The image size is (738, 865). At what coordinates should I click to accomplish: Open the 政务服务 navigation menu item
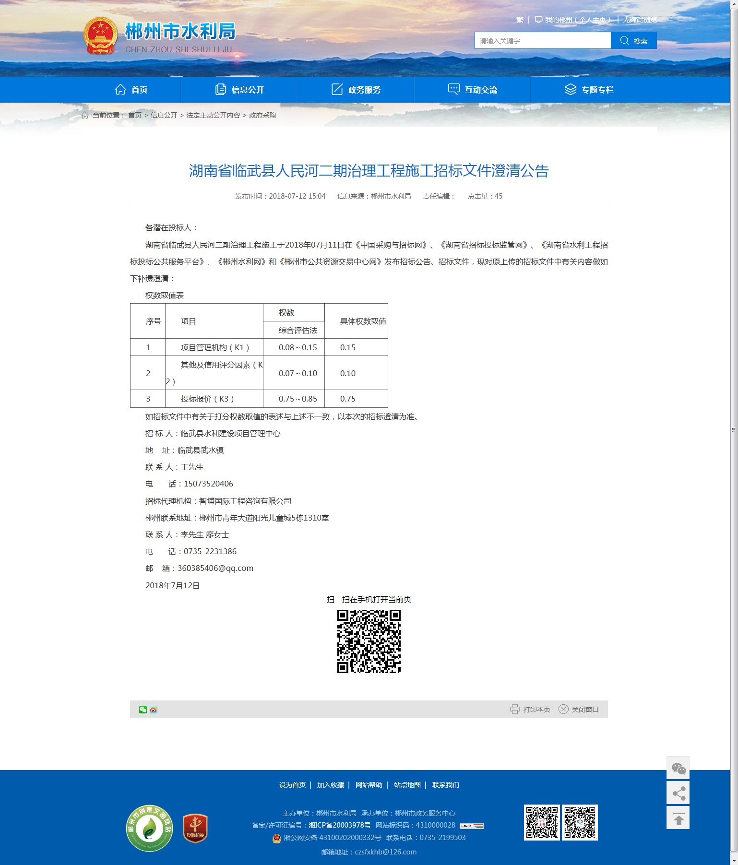(x=356, y=90)
